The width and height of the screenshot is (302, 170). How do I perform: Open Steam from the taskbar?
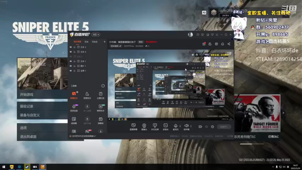tap(27, 167)
